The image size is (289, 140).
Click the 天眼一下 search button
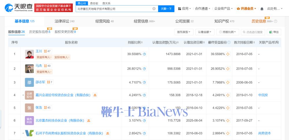[166, 9]
